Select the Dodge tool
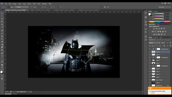The height and width of the screenshot is (97, 172). click(2, 50)
